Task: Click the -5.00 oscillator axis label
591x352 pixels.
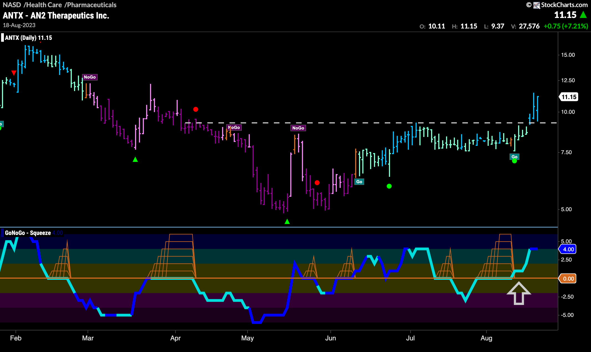Action: [x=567, y=315]
